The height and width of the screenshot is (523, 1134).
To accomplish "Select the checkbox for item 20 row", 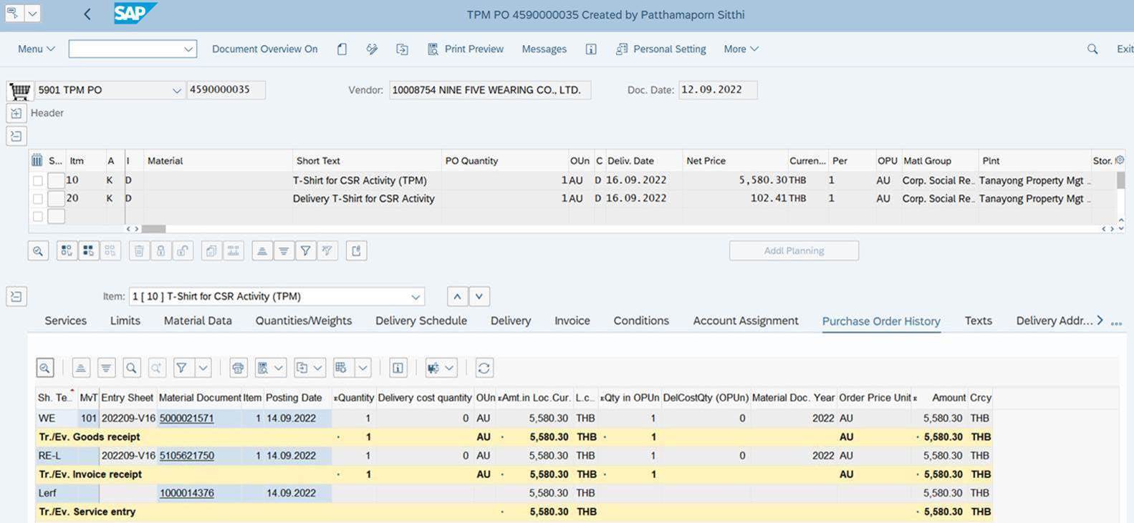I will point(38,198).
